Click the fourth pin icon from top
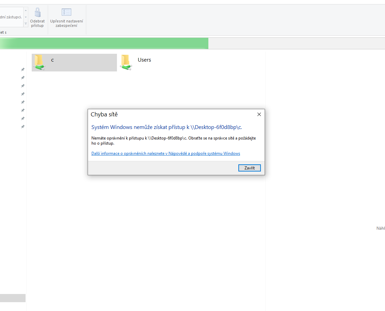 (23, 94)
